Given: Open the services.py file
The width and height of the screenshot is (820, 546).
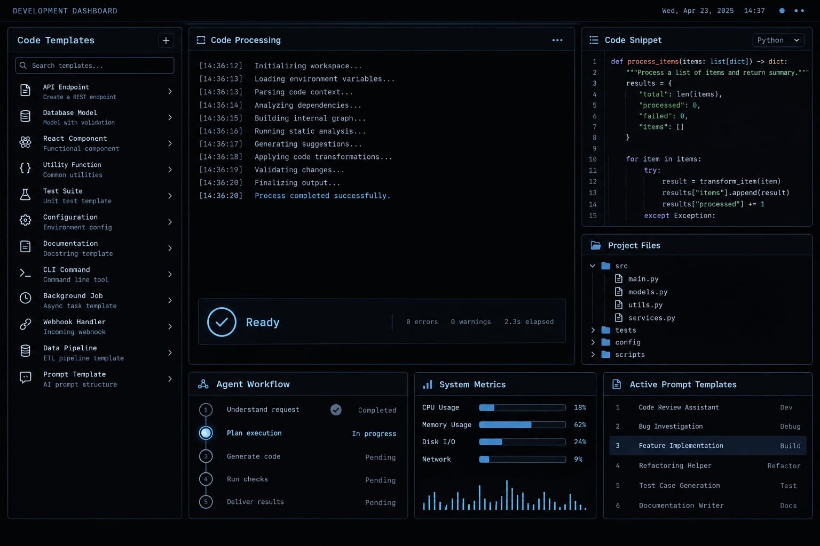Looking at the screenshot, I should pos(645,318).
